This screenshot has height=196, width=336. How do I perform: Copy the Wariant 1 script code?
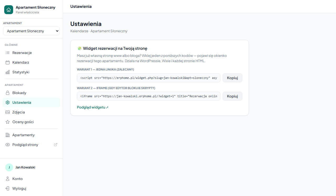(232, 78)
